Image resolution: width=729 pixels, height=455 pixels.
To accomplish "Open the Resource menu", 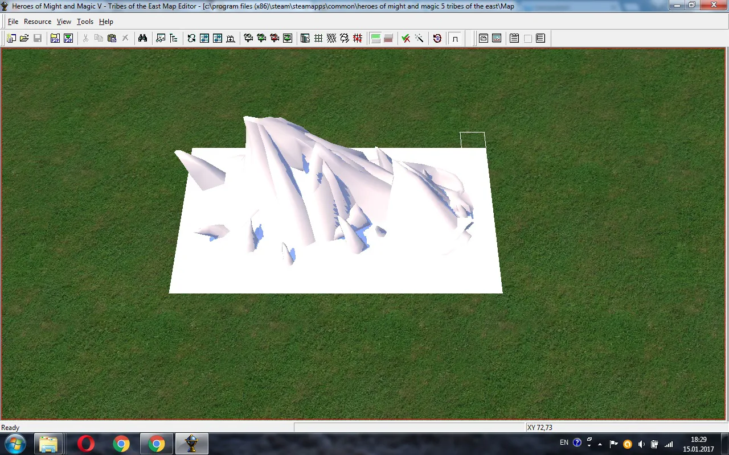I will tap(38, 22).
